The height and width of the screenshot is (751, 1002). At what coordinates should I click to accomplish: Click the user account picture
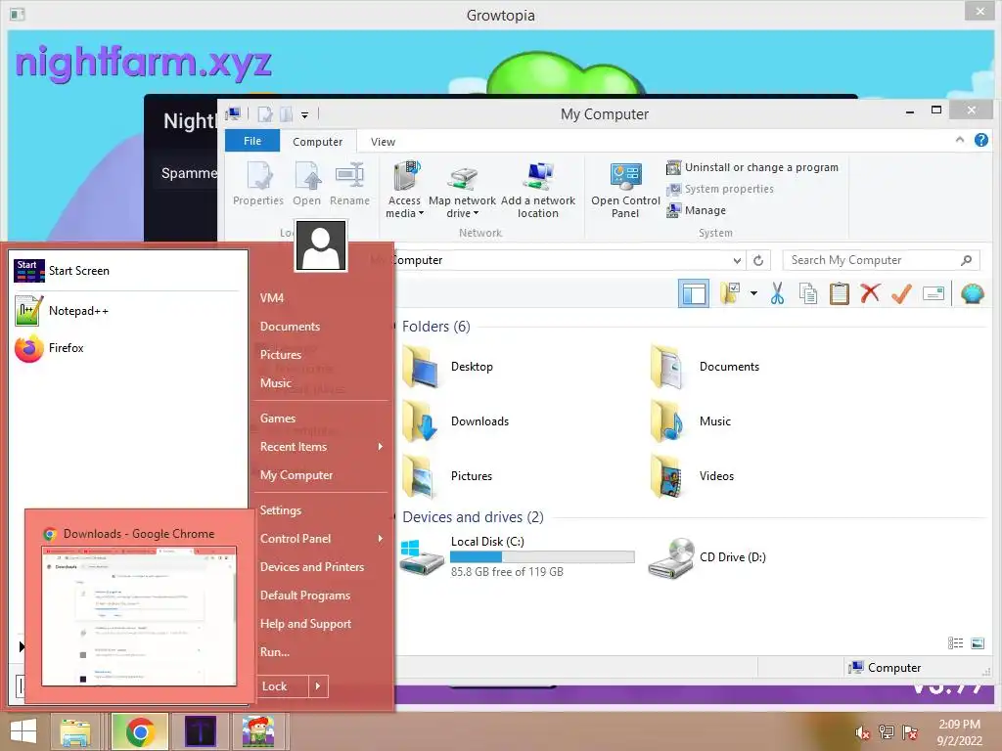[321, 245]
